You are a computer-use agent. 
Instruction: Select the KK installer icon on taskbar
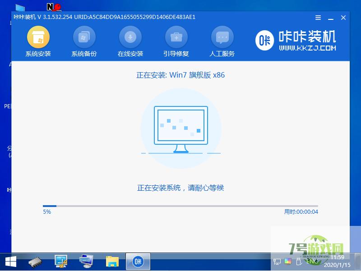138,262
